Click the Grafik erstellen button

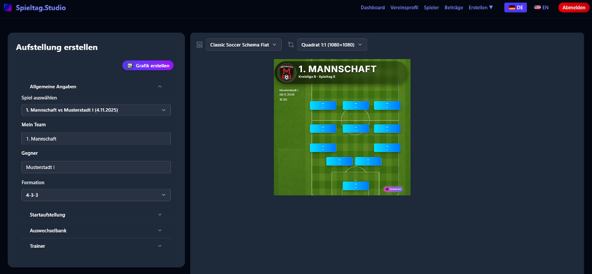point(148,66)
